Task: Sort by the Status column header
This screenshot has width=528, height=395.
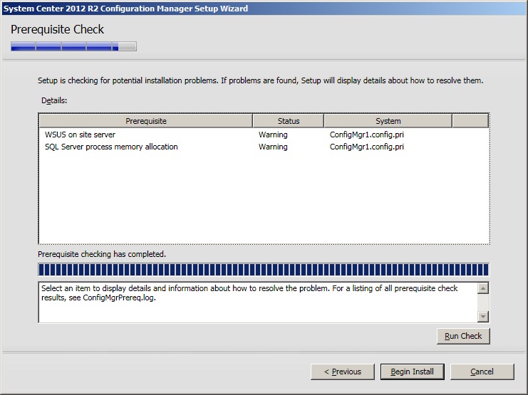Action: click(x=288, y=121)
